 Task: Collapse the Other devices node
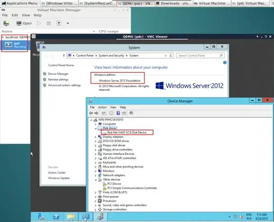pos(95,180)
